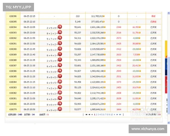This screenshot has height=136, width=170.
Task: Click profit value 16,353
Action: [x=136, y=27]
